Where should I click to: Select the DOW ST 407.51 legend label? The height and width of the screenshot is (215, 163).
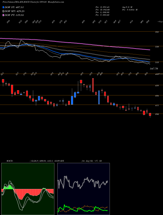14,7
